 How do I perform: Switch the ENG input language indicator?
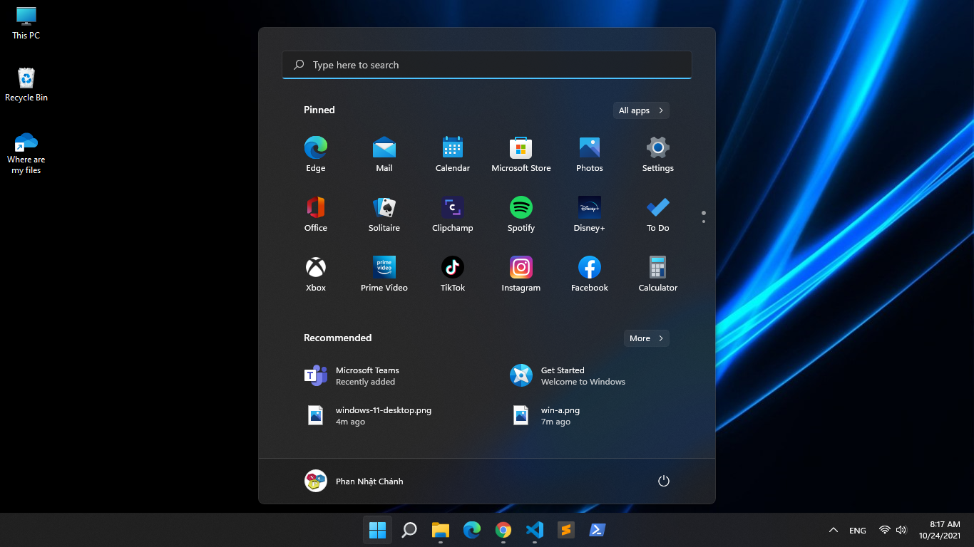(x=858, y=530)
